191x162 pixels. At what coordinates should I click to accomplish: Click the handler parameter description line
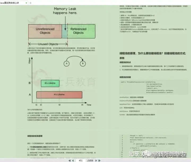[137, 115]
